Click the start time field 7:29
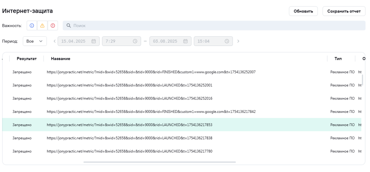 click(x=121, y=41)
